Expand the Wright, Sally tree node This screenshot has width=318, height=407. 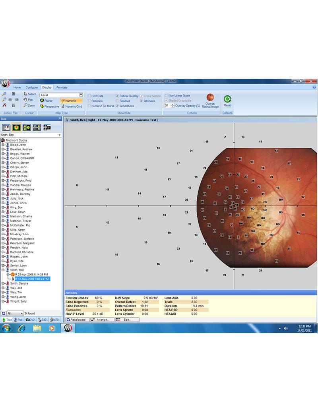coord(3,301)
